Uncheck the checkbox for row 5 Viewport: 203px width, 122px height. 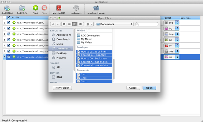tap(9, 45)
